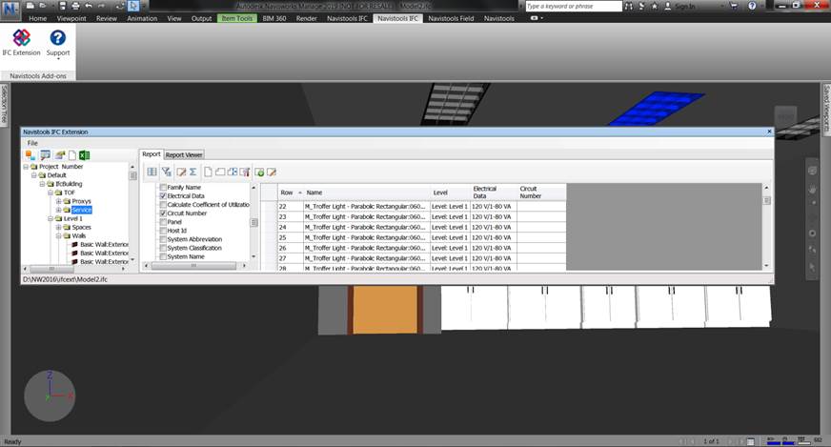Viewport: 831px width, 447px height.
Task: Click the paintbrush format icon in Report toolbar
Action: click(244, 172)
